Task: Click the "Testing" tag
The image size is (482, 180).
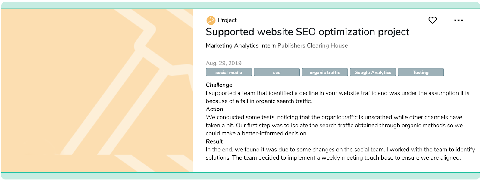Action: pyautogui.click(x=421, y=73)
